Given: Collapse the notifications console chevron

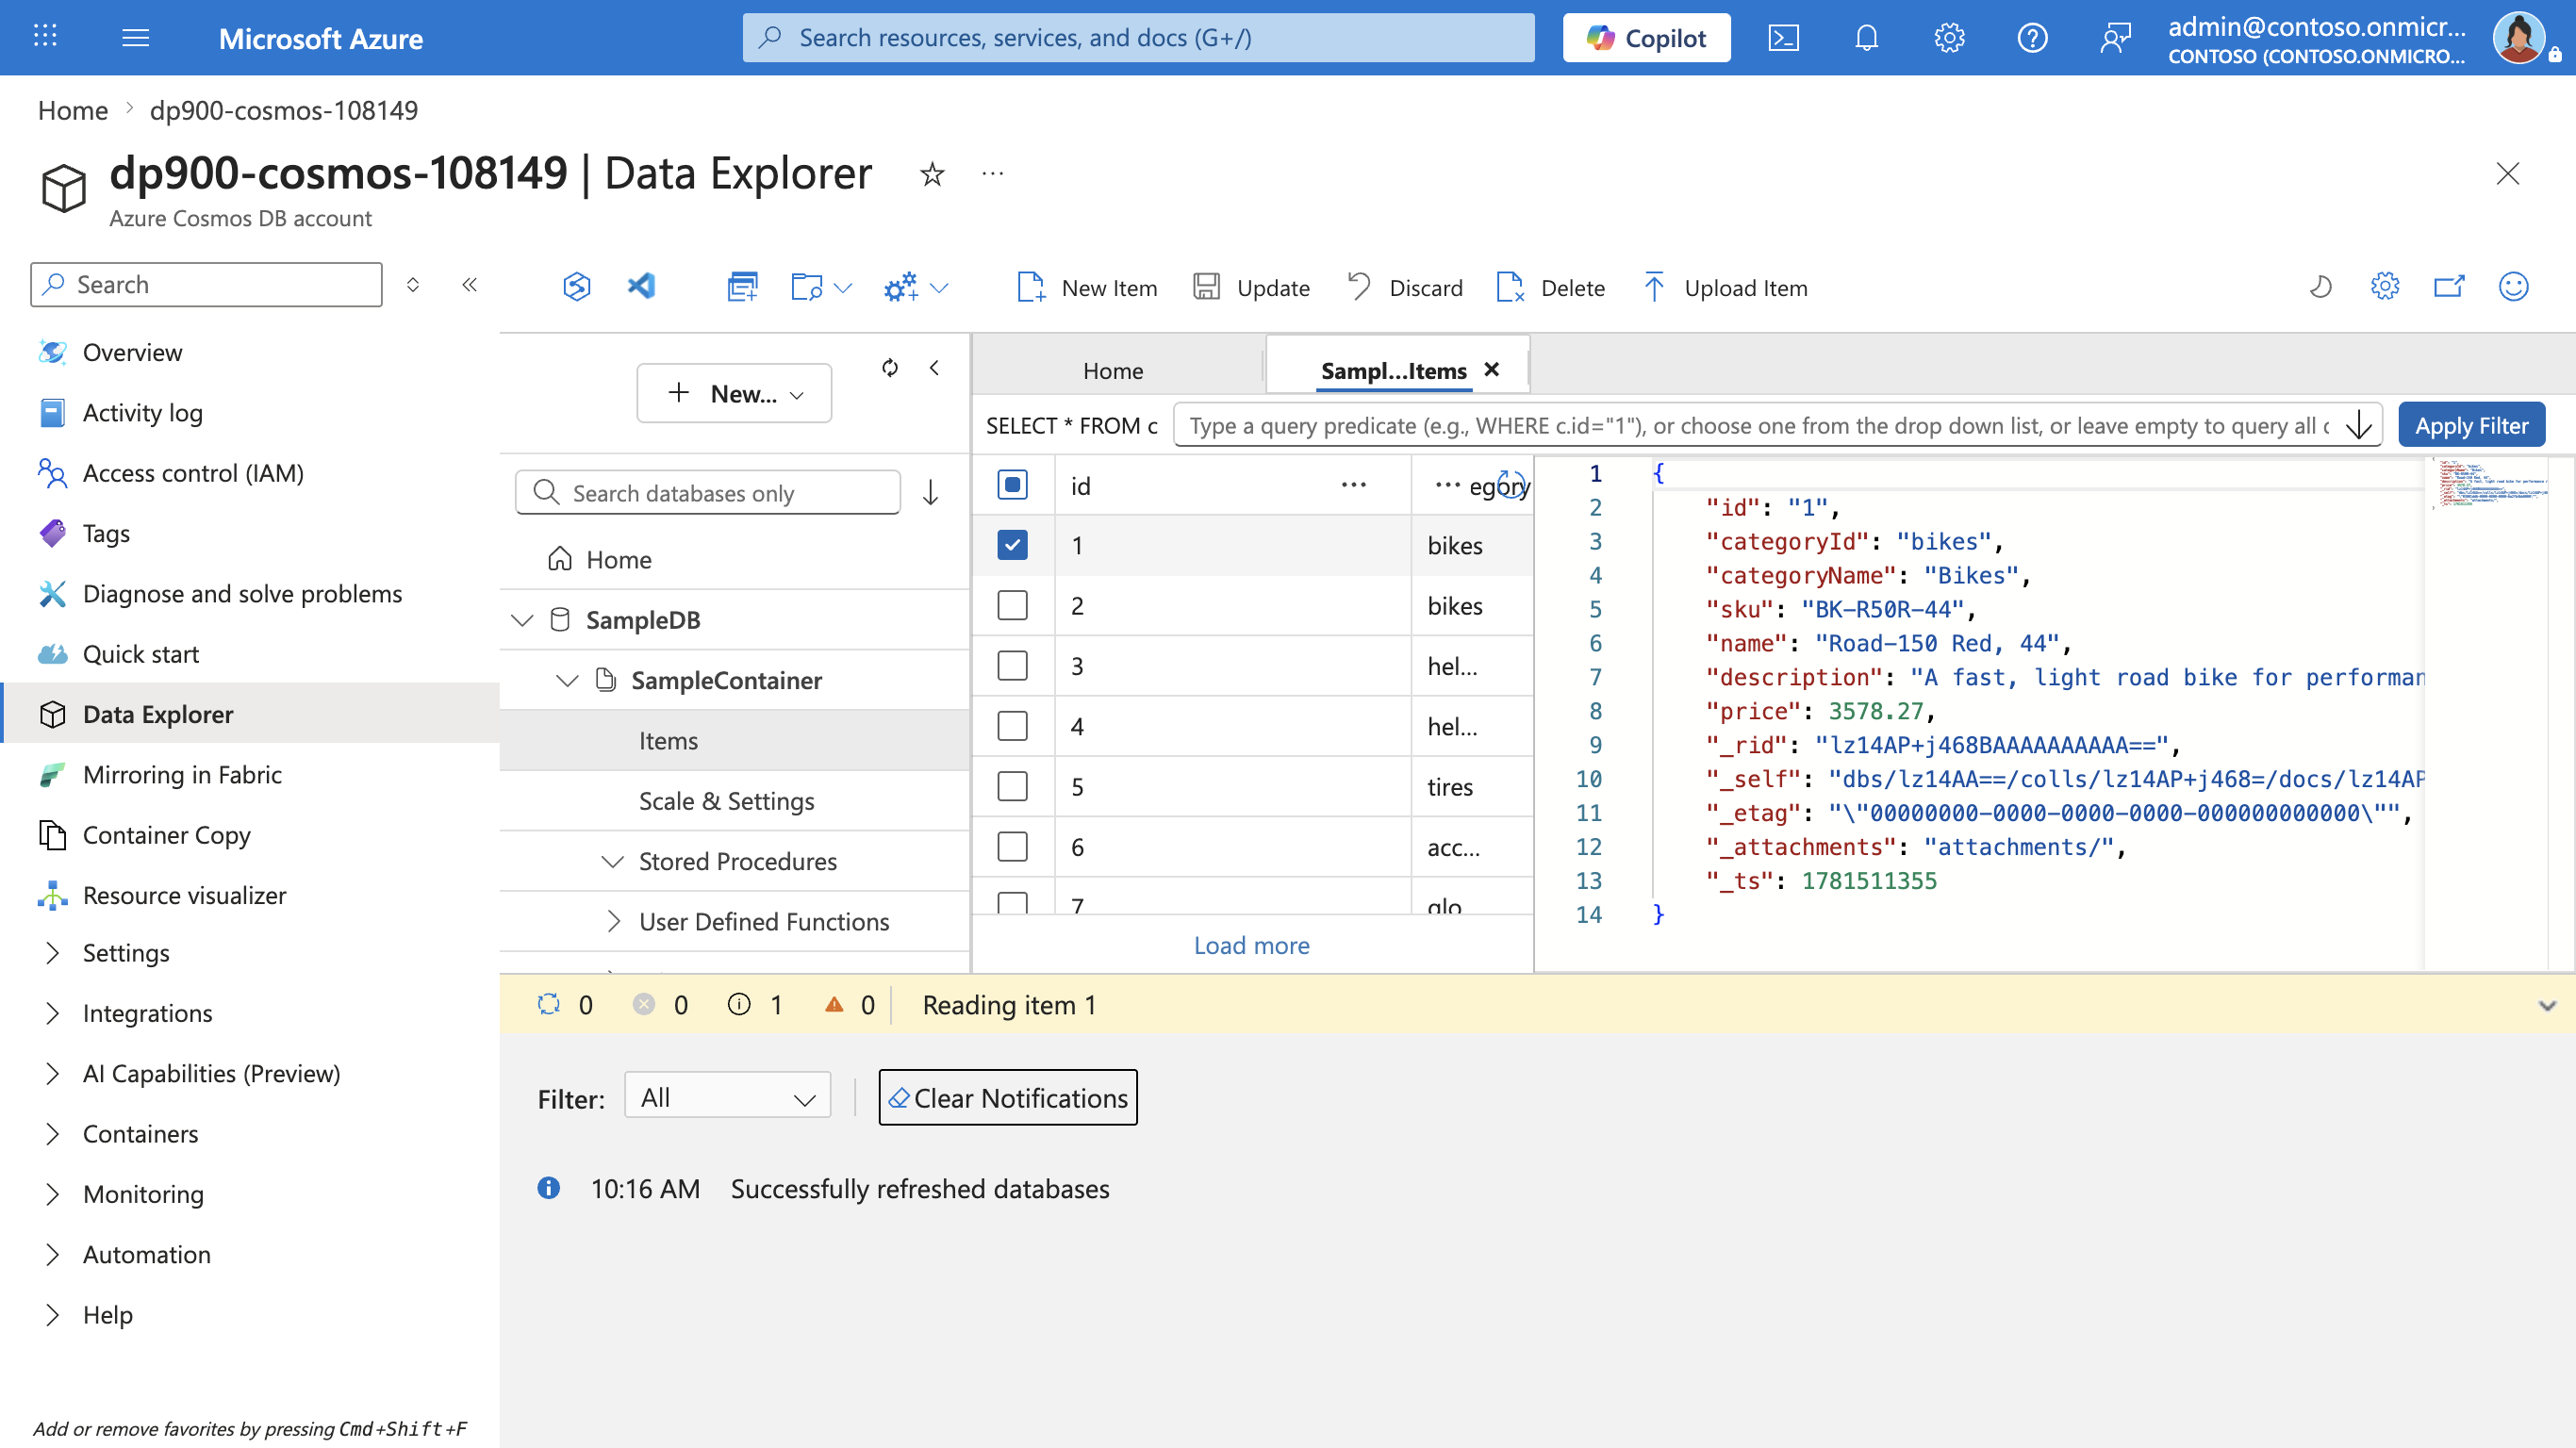Looking at the screenshot, I should click(2547, 1005).
